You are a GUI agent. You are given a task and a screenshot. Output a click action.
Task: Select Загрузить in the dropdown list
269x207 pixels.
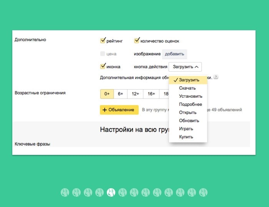[x=188, y=80]
